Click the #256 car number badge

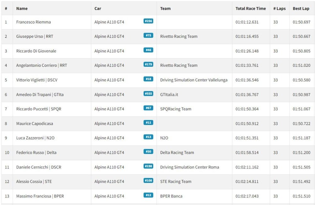[148, 21]
